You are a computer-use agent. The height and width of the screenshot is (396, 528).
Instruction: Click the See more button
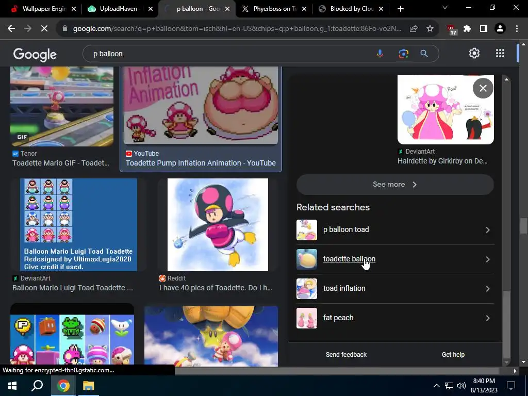pyautogui.click(x=395, y=185)
